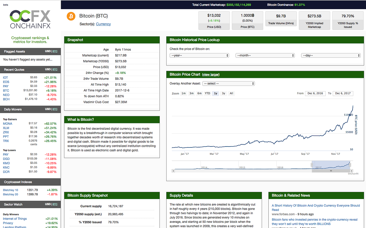Click the OnChainFX logo
Viewport: 366px width, 228px height.
(x=30, y=19)
